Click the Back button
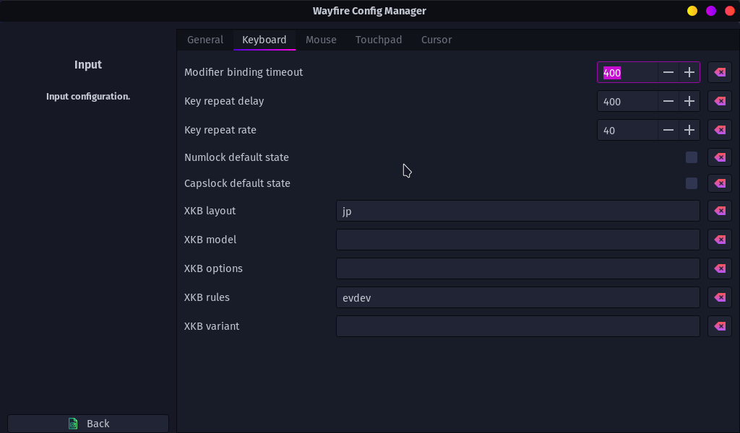Screen dimensions: 740x433 tap(88, 424)
